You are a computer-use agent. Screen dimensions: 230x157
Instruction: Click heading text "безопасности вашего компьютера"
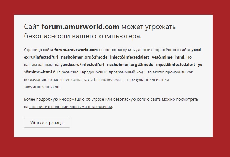pos(82,36)
